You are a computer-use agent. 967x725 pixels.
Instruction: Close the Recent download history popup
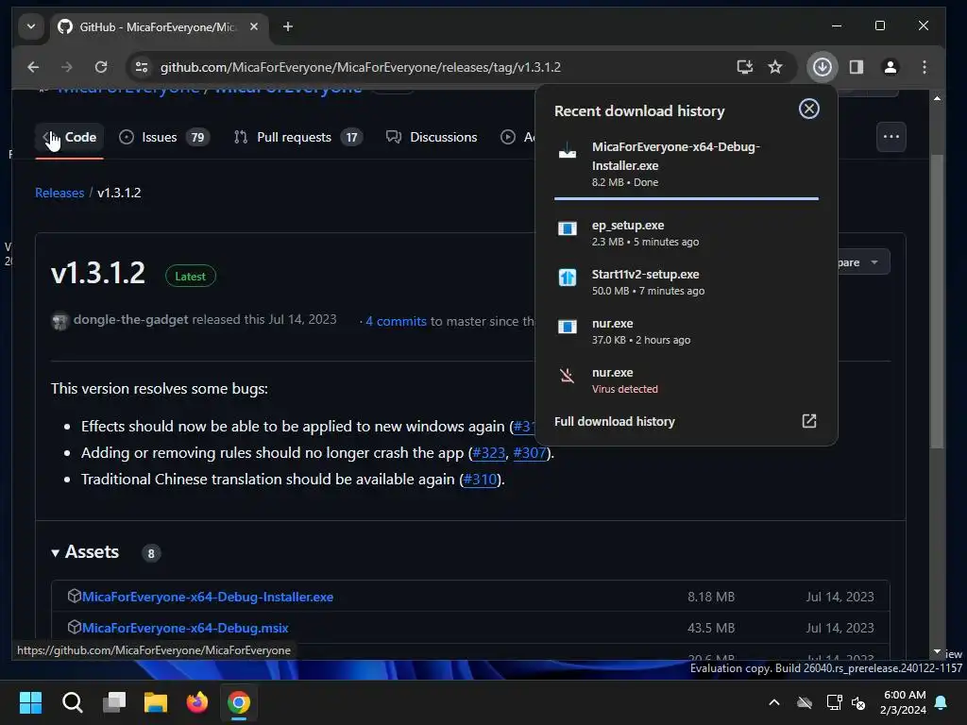click(808, 109)
